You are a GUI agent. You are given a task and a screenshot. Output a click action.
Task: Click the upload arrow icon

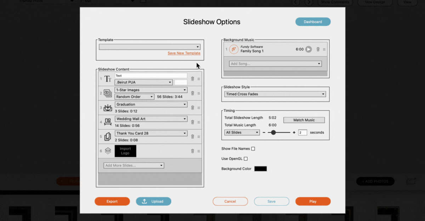click(144, 201)
